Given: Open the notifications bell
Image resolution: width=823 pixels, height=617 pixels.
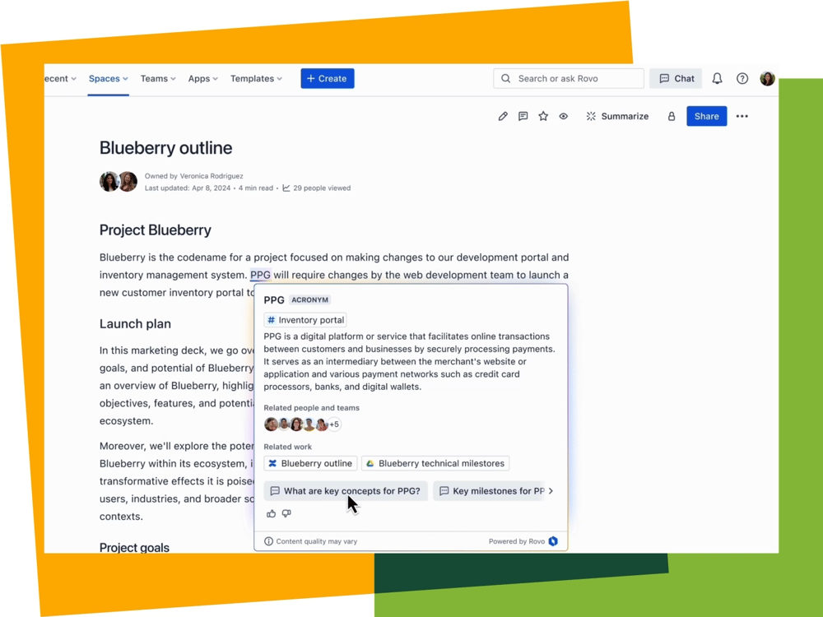Looking at the screenshot, I should [x=717, y=79].
